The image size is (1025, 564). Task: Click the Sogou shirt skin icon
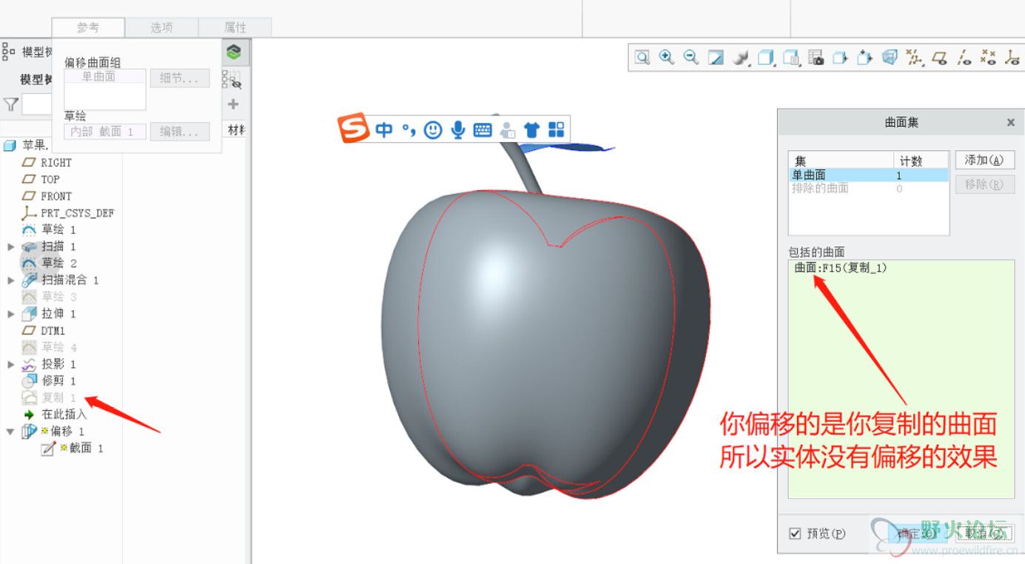[x=531, y=130]
